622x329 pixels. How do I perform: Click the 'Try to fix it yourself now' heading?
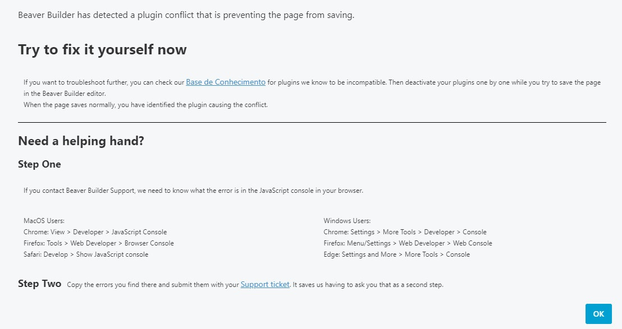[102, 49]
